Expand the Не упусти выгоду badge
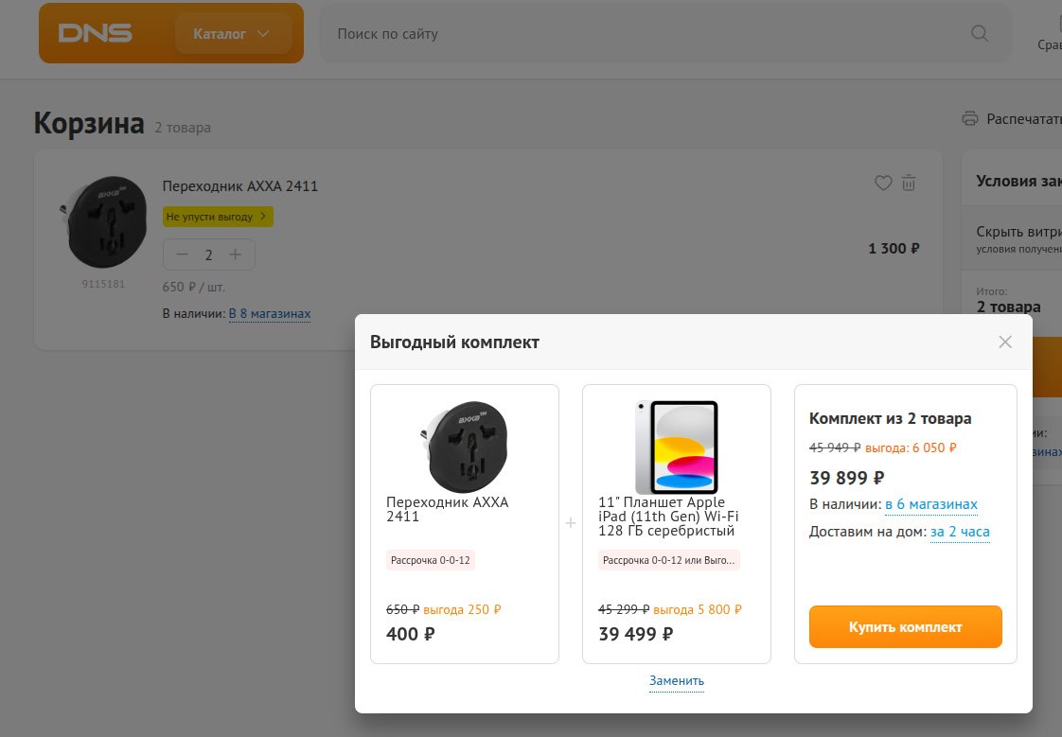 click(218, 217)
